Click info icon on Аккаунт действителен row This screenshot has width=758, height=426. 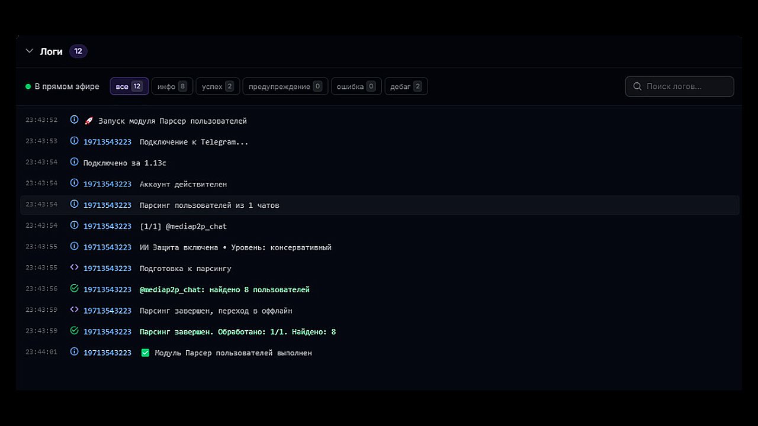coord(74,183)
